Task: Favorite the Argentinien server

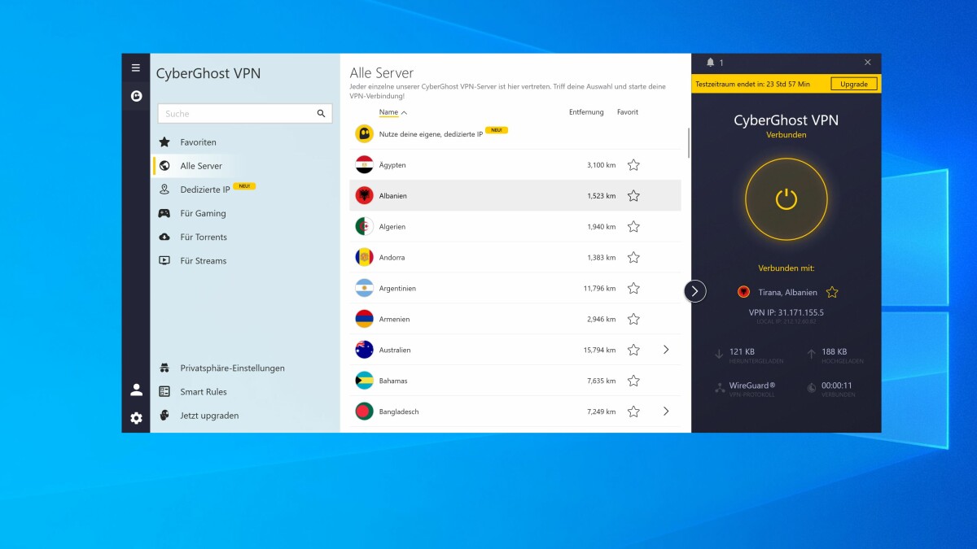Action: (633, 289)
